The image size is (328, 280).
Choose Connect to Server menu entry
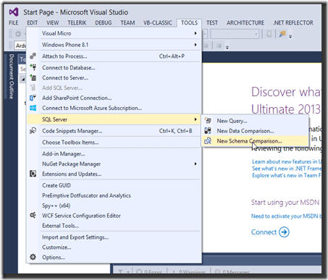pyautogui.click(x=114, y=77)
